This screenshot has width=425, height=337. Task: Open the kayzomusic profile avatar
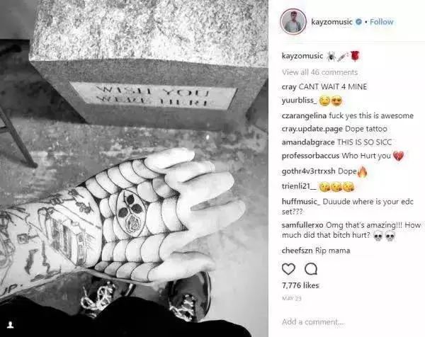coord(293,22)
